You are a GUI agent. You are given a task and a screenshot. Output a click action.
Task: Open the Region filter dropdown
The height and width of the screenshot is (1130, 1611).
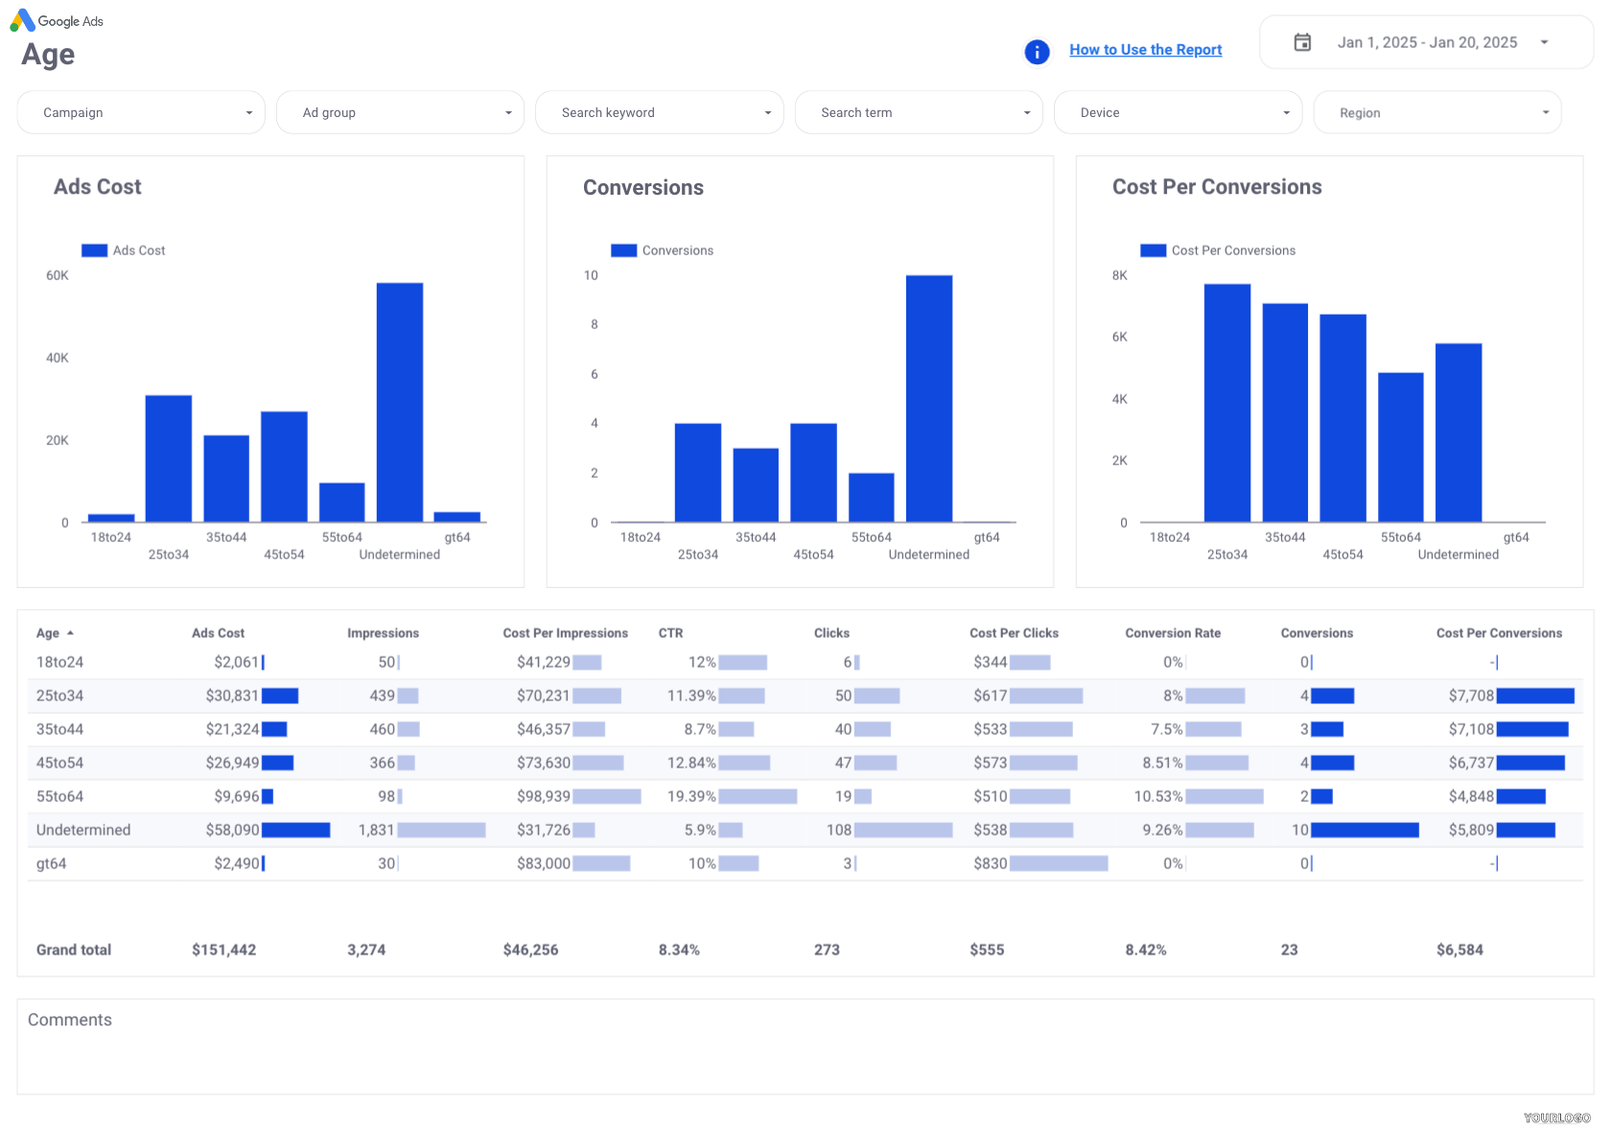1436,112
